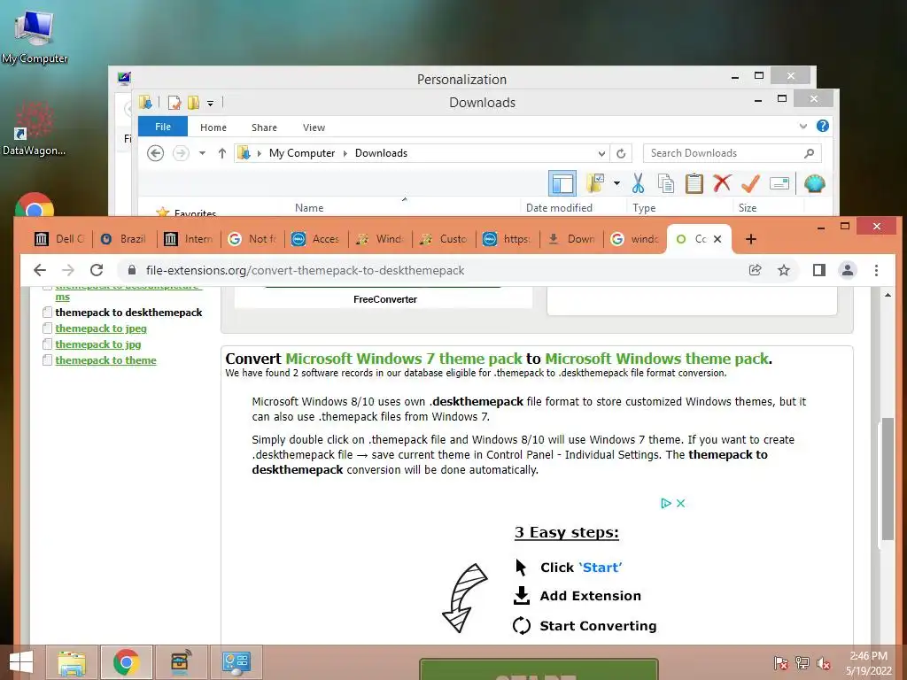Open View tab in Downloads ribbon
This screenshot has width=907, height=680.
pos(314,127)
